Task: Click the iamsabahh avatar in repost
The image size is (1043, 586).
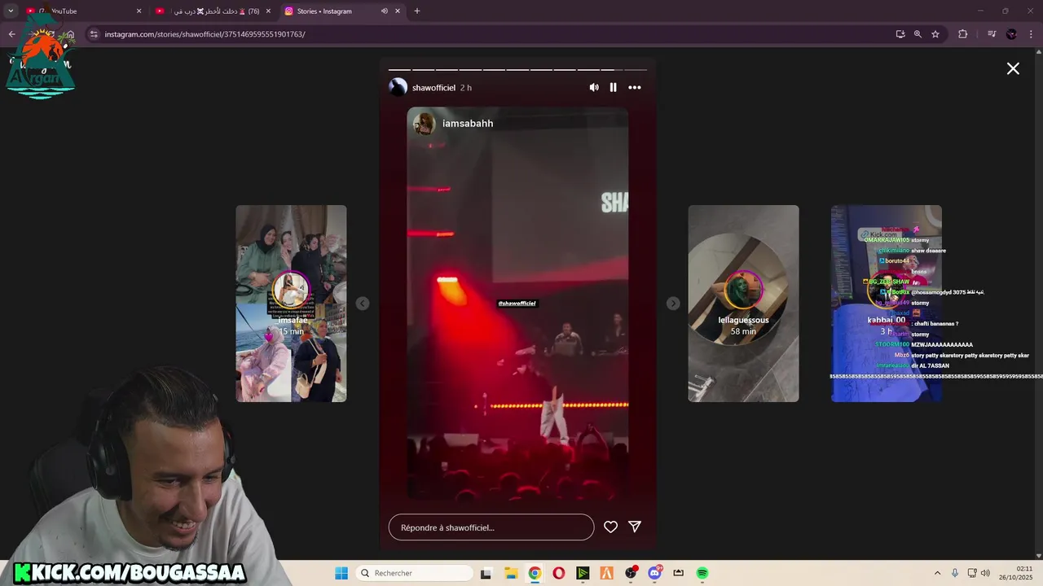Action: click(424, 124)
